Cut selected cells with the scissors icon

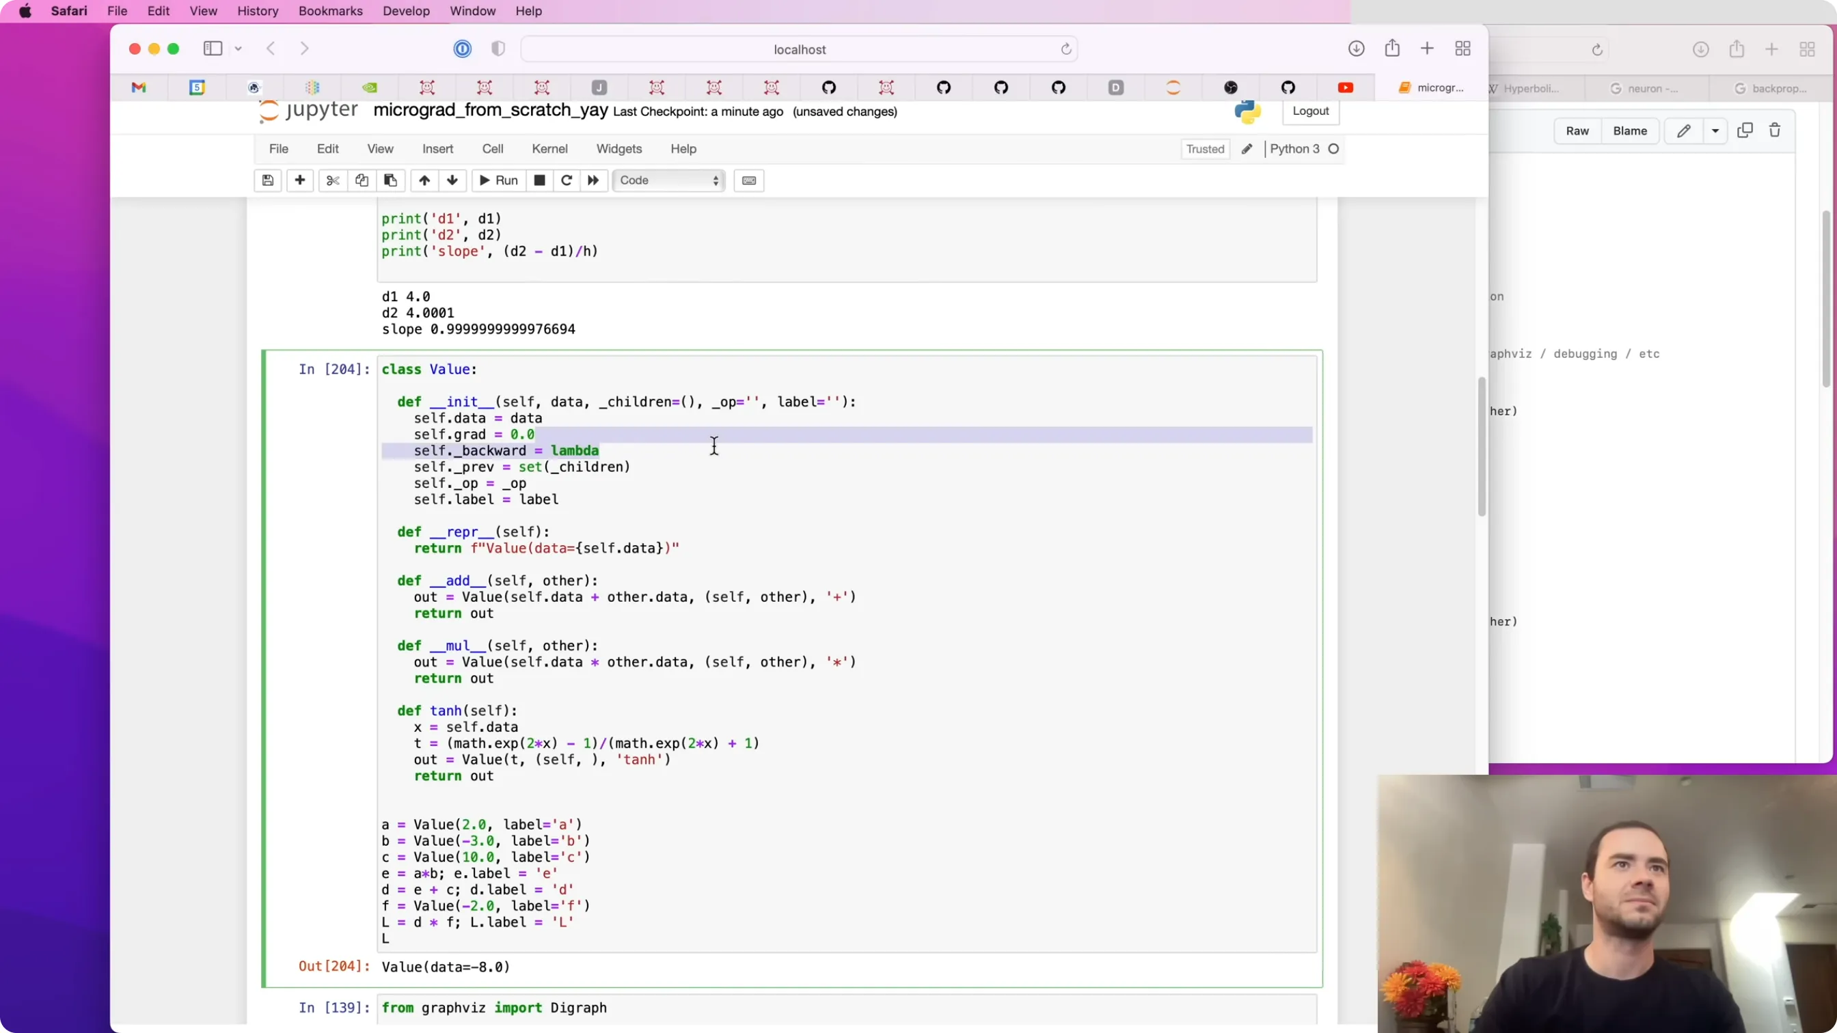click(333, 180)
